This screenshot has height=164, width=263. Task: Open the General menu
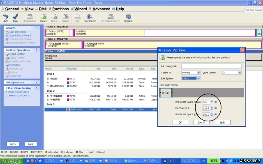[12, 9]
